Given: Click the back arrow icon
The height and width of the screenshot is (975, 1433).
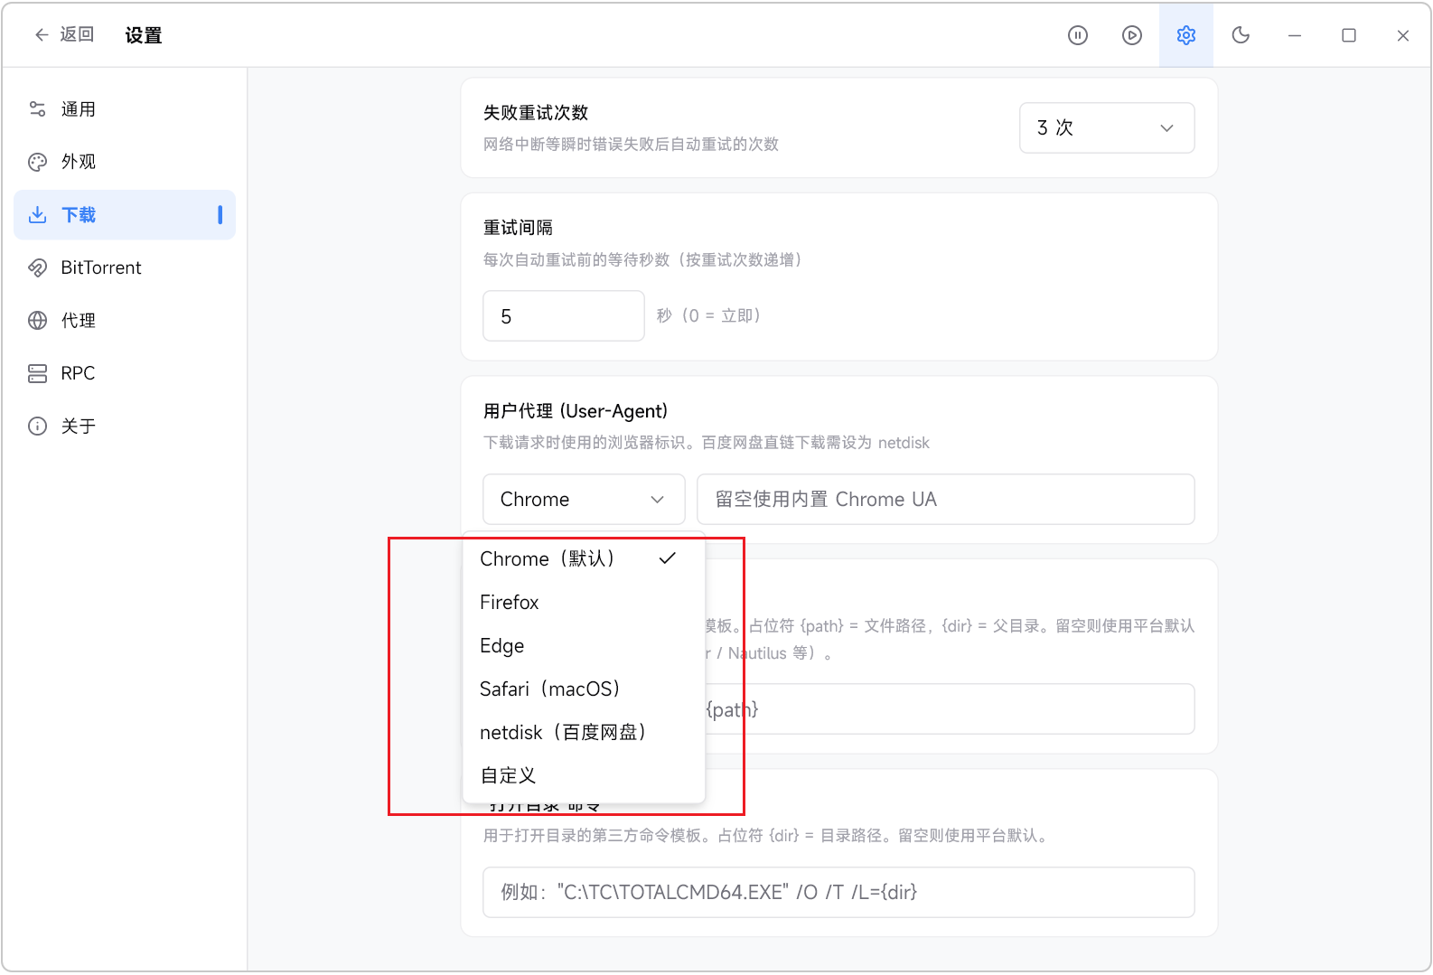Looking at the screenshot, I should tap(42, 35).
